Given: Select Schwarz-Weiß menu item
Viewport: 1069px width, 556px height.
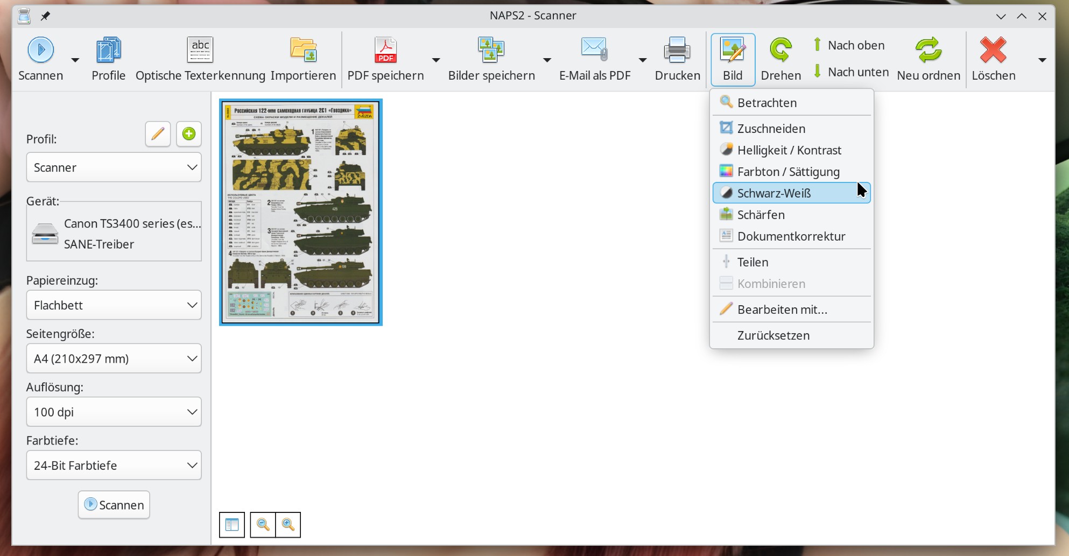Looking at the screenshot, I should (x=791, y=193).
